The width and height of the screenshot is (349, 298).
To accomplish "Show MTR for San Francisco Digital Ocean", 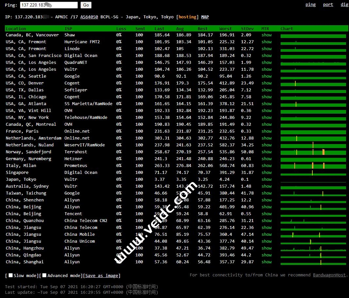I will coord(267,56).
